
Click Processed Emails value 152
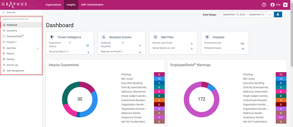pos(242,44)
